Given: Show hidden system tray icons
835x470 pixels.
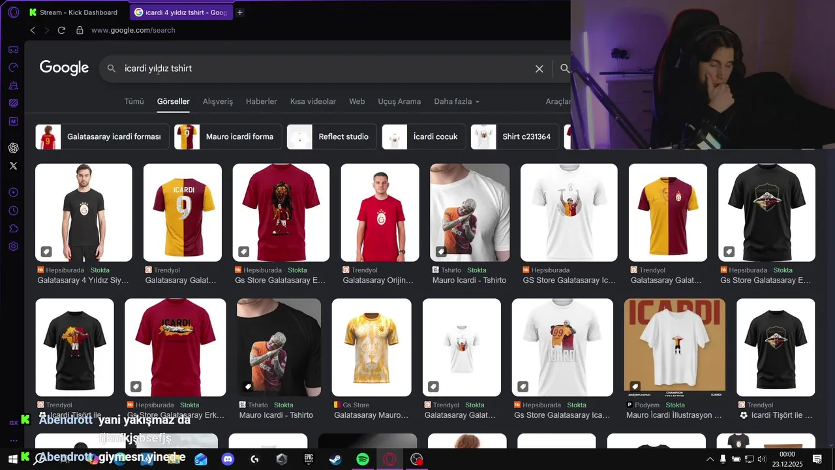Looking at the screenshot, I should (x=710, y=460).
